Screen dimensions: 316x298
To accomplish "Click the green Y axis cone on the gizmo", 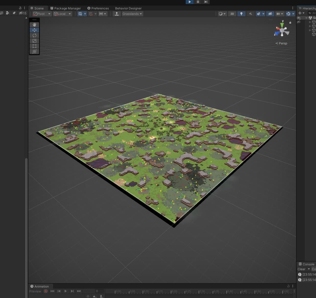I will pyautogui.click(x=282, y=25).
